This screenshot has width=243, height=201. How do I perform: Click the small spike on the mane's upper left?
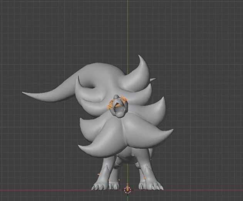(79, 80)
